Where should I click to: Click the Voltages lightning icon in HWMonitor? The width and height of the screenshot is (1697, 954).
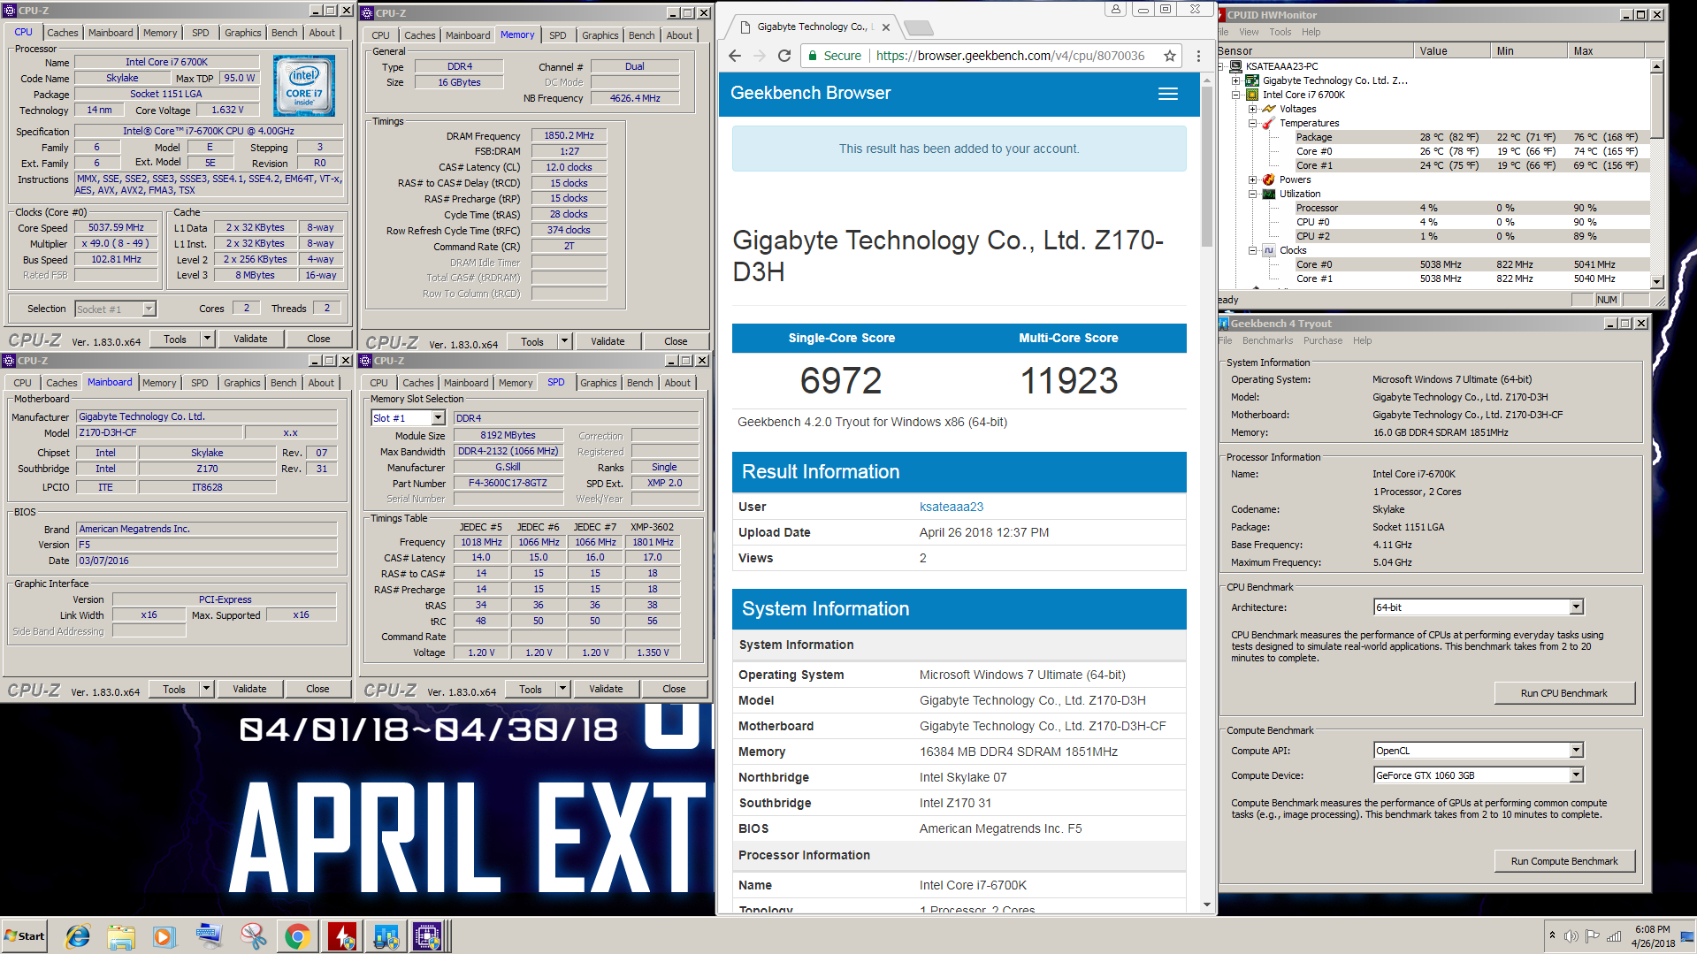1269,109
